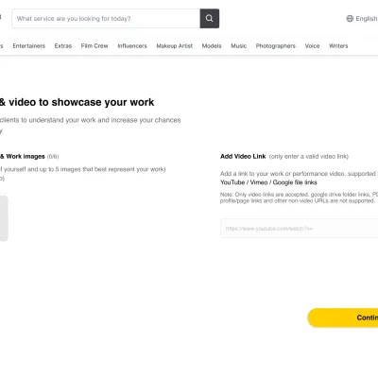The width and height of the screenshot is (378, 378).
Task: Click the yellow Continue button
Action: point(343,318)
